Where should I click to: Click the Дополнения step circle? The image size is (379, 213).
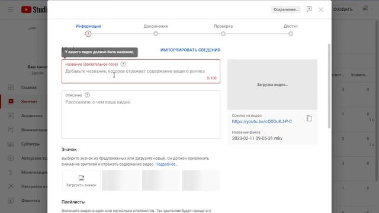[x=156, y=34]
